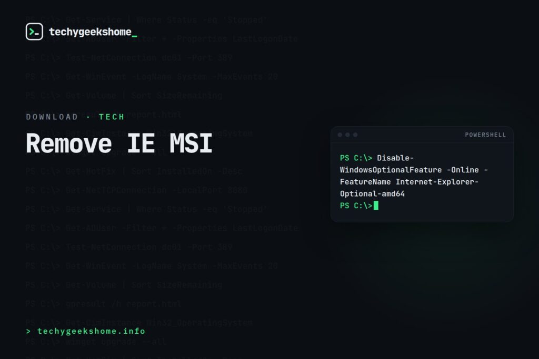Viewport: 539px width, 359px height.
Task: Click the FeatureName Internet-Explorer- line
Action: (x=409, y=181)
